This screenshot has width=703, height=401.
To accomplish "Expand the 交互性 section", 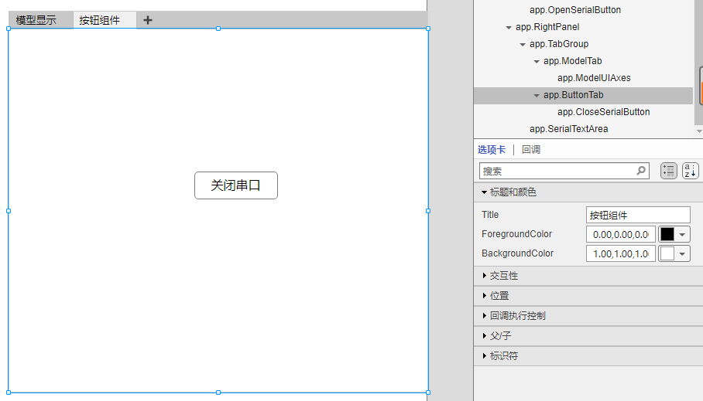I will pyautogui.click(x=588, y=276).
